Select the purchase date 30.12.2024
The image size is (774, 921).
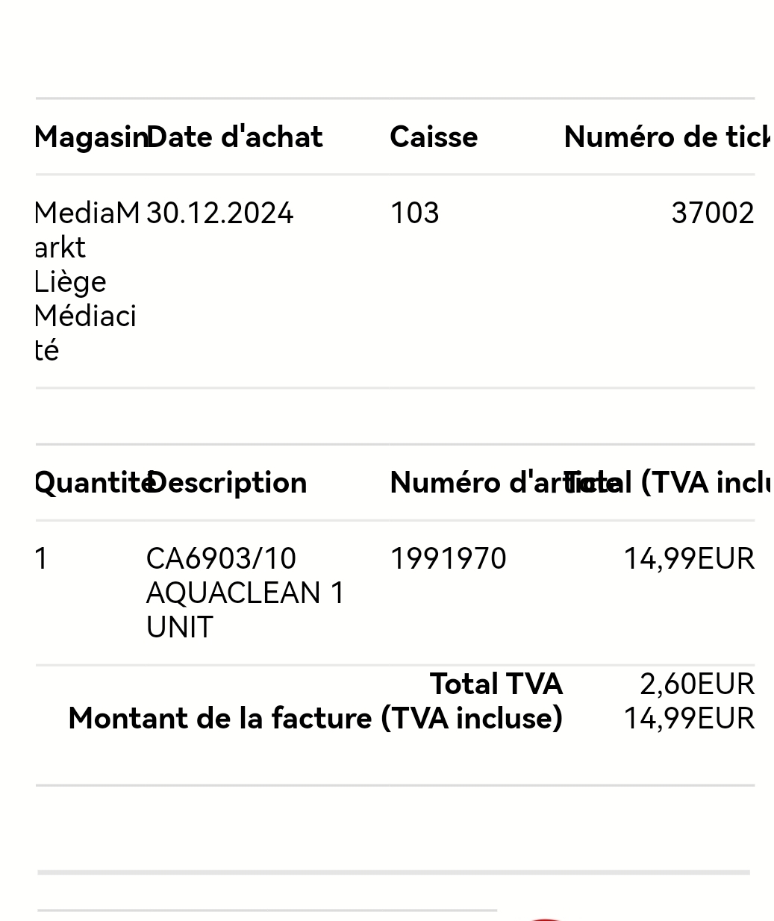(220, 213)
